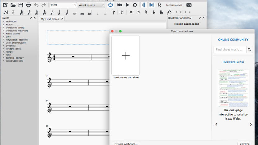Add a tie to the note
Viewport: 258px width, 145px height.
113,12
